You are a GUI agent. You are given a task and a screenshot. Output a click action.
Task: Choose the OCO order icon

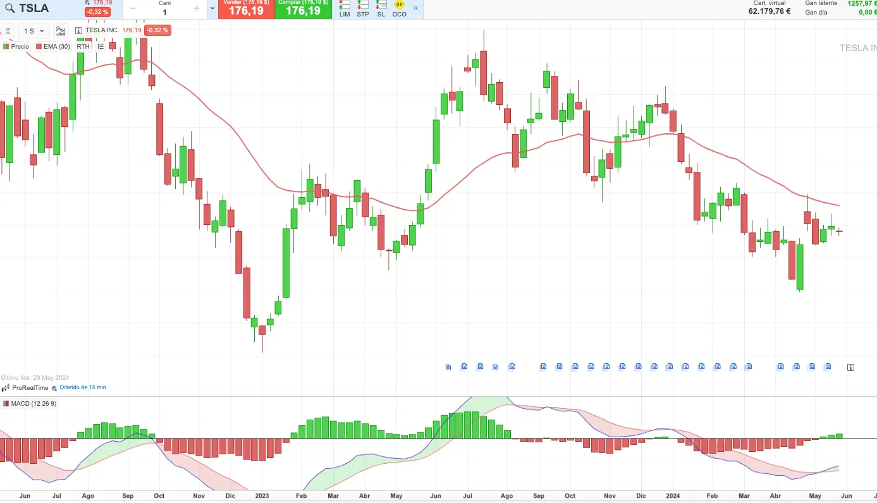pos(400,8)
